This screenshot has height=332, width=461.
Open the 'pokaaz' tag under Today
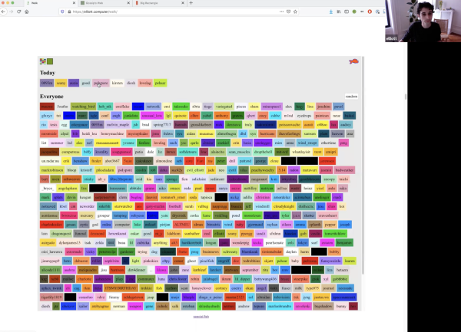pos(160,82)
